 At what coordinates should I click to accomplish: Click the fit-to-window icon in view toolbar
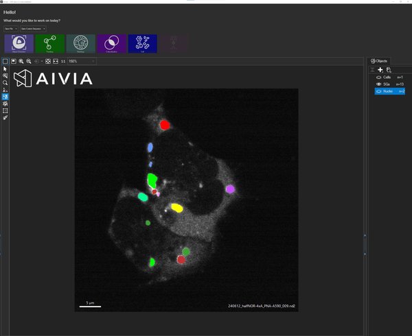pos(48,62)
